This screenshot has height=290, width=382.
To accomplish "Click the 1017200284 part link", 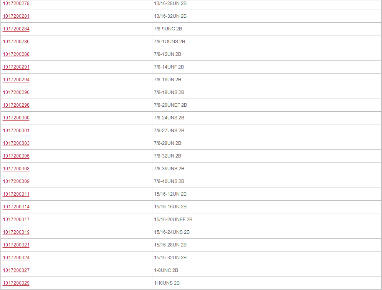I will pyautogui.click(x=16, y=29).
